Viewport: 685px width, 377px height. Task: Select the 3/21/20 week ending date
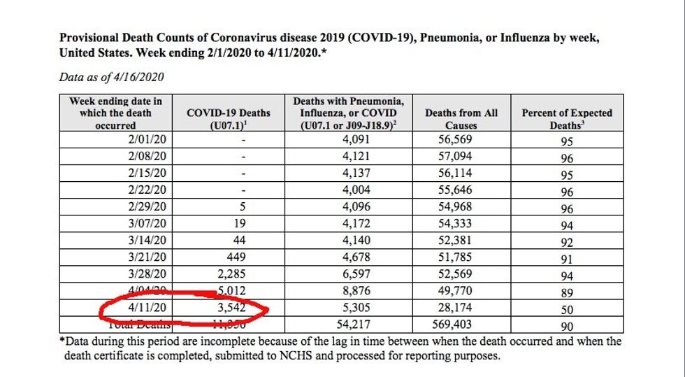point(144,257)
